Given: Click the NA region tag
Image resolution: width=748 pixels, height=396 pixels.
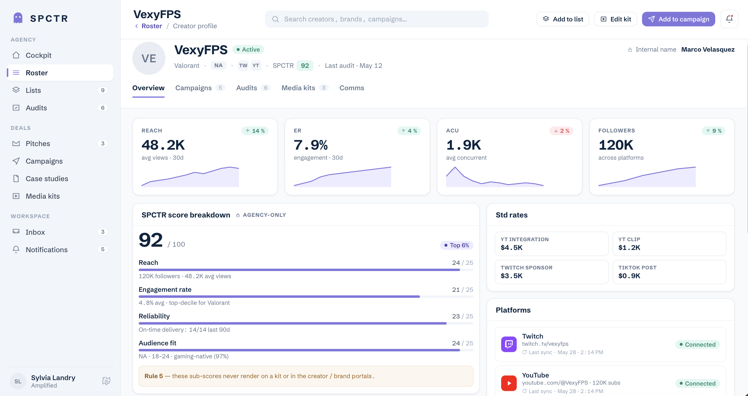Looking at the screenshot, I should 219,66.
